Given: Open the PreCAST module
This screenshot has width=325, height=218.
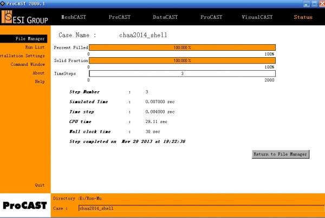Looking at the screenshot, I should 120,17.
